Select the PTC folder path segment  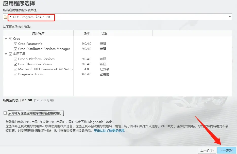coord(48,17)
